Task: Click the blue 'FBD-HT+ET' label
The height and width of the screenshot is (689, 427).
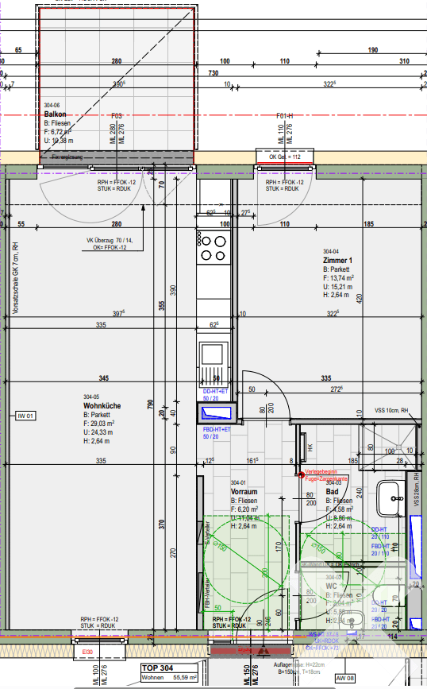Action: point(217,429)
